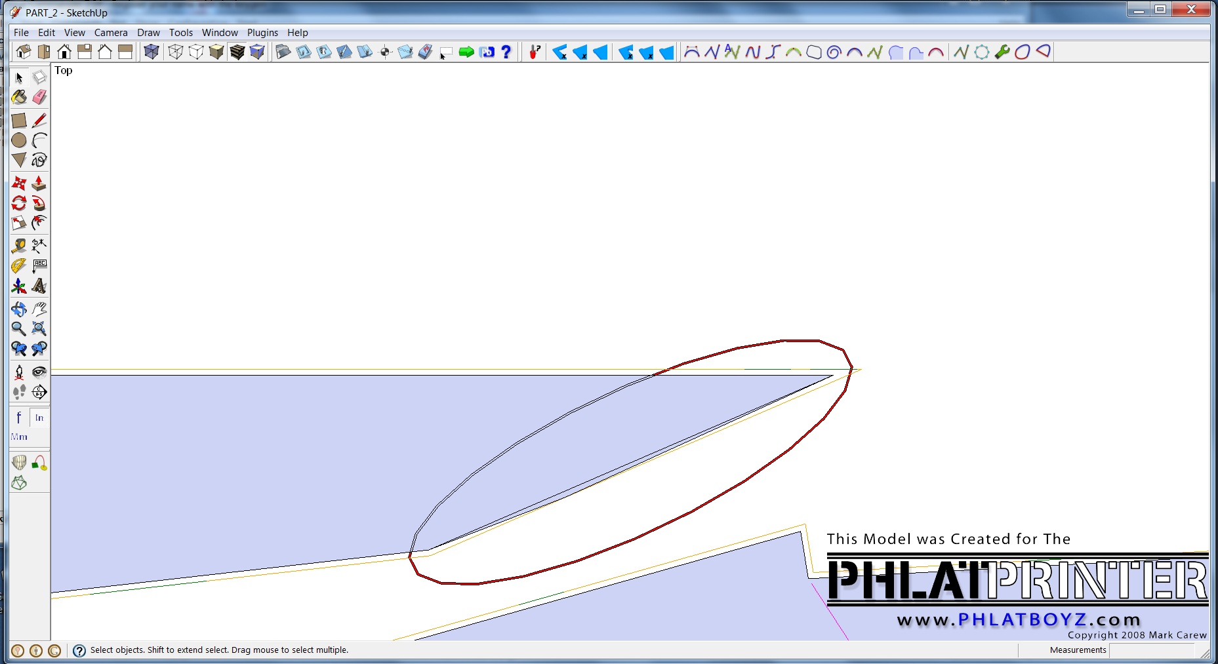
Task: Select the Orbit camera tool
Action: coord(19,309)
